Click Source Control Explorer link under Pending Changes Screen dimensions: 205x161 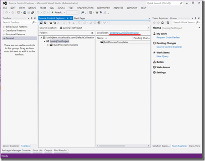169,47
